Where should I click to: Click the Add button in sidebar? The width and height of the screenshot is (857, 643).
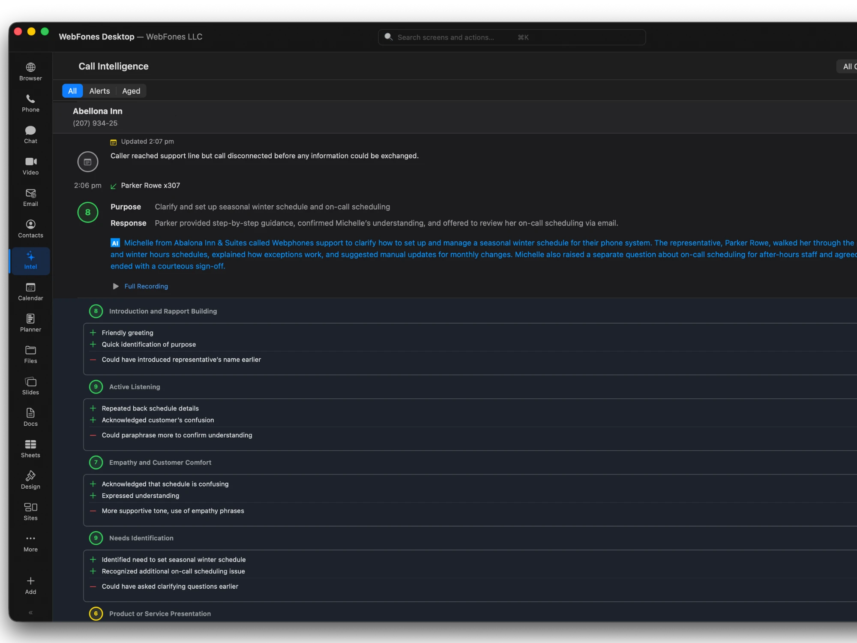[x=30, y=586]
